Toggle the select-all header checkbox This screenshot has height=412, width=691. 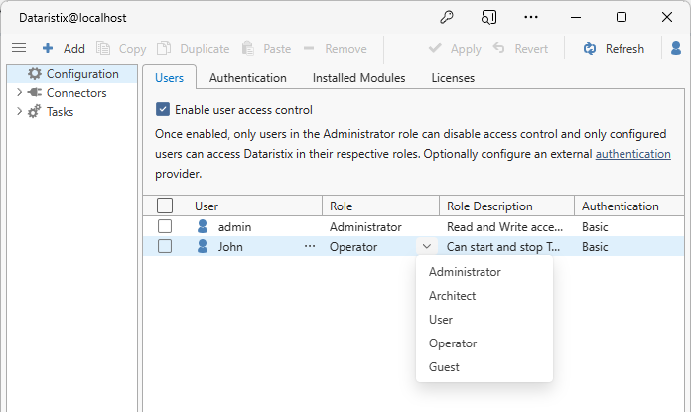(x=165, y=206)
